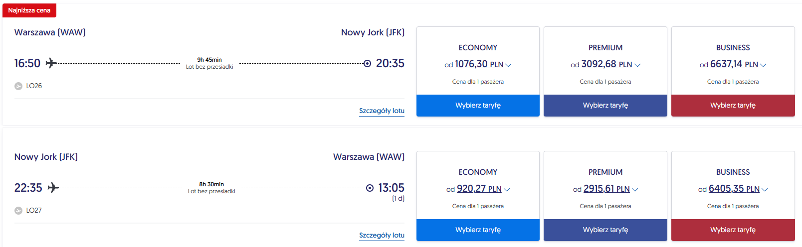
Task: Choose Economy fare for the LO26 flight
Action: click(x=478, y=106)
